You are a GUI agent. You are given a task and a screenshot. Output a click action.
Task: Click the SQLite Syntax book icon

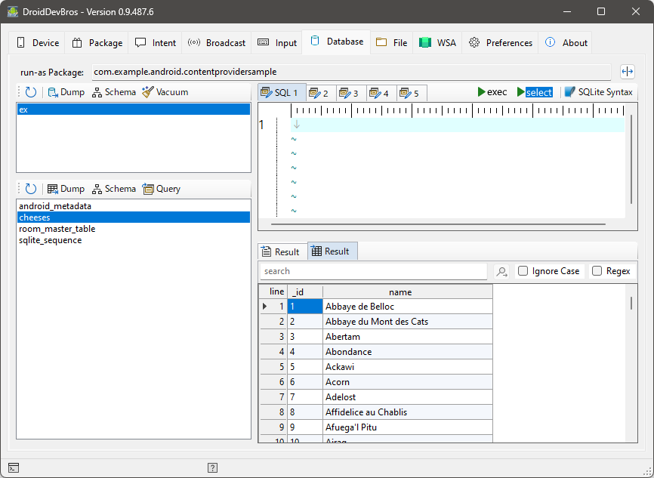coord(569,92)
